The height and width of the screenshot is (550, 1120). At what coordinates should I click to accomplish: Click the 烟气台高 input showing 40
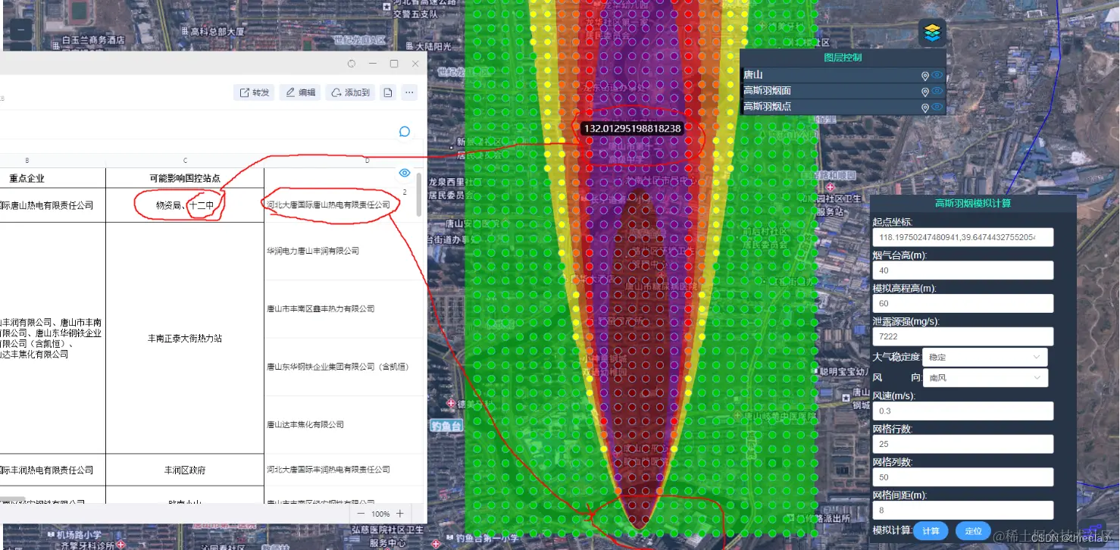tap(963, 270)
